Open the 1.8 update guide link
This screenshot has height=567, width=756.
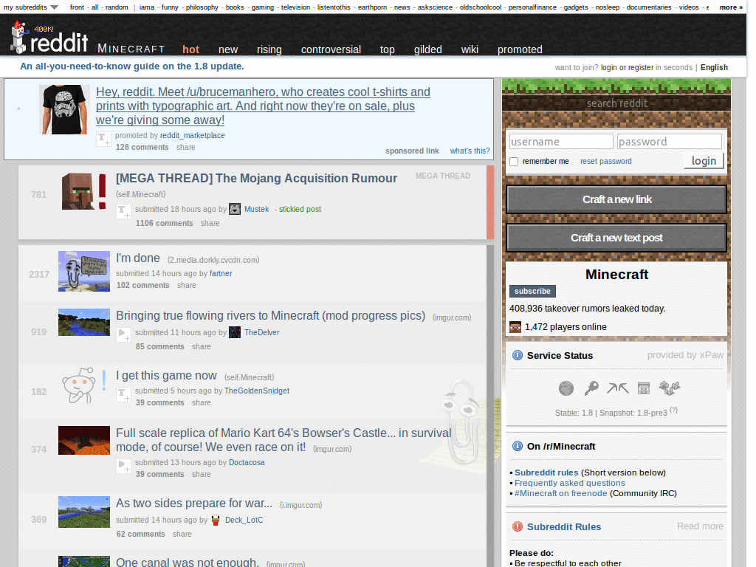[x=131, y=66]
